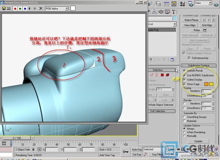Image resolution: width=220 pixels, height=160 pixels.
Task: Toggle the Isoline Display checkbox
Action: (184, 80)
